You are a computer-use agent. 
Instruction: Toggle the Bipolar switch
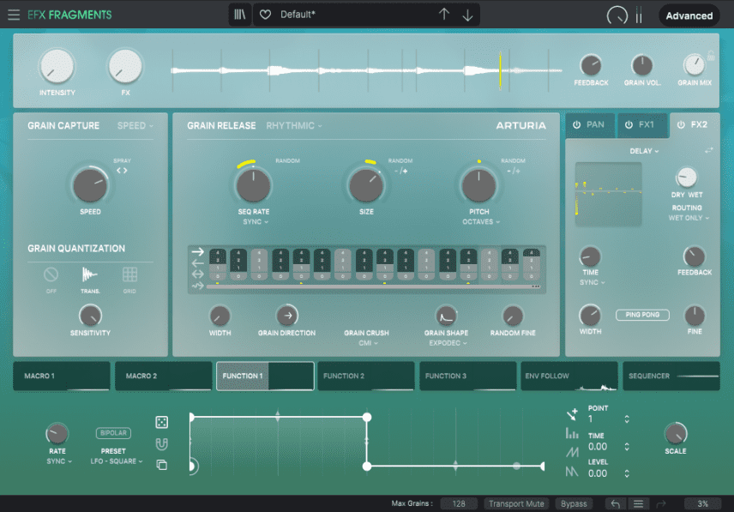point(113,433)
